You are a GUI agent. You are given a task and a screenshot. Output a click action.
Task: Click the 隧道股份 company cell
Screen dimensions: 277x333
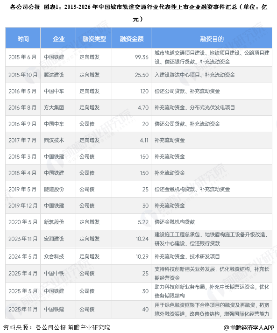click(x=58, y=189)
